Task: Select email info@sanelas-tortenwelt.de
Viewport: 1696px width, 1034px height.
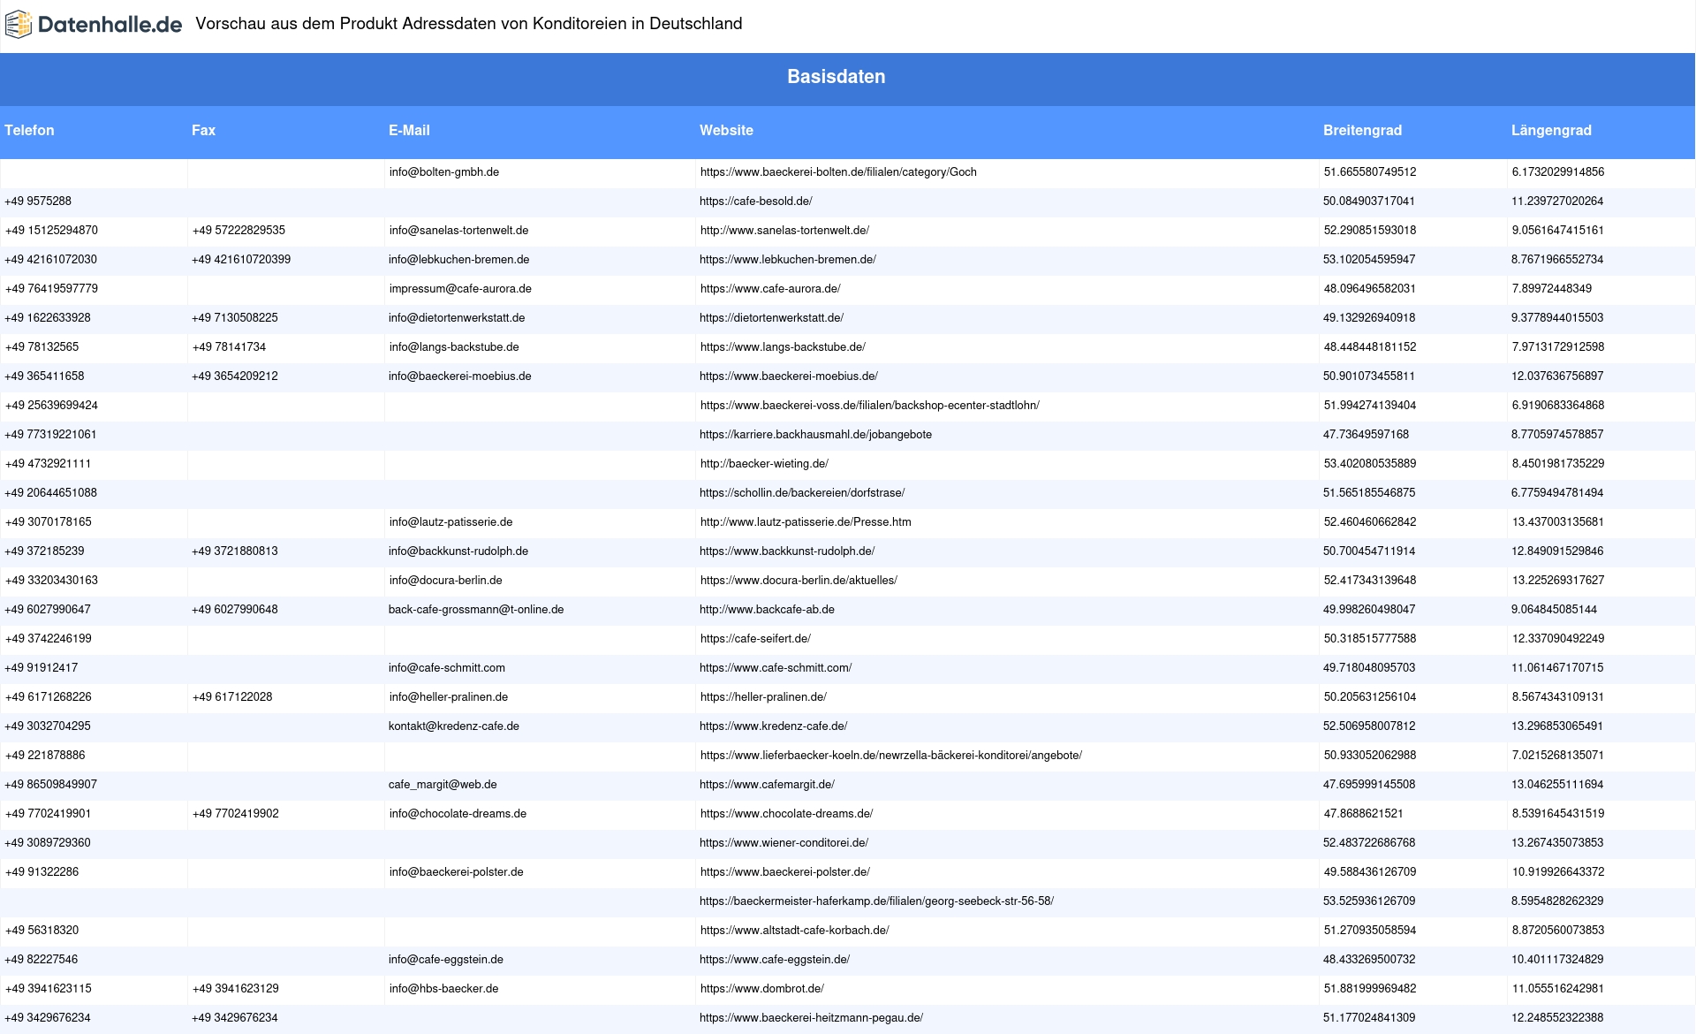Action: pos(459,231)
